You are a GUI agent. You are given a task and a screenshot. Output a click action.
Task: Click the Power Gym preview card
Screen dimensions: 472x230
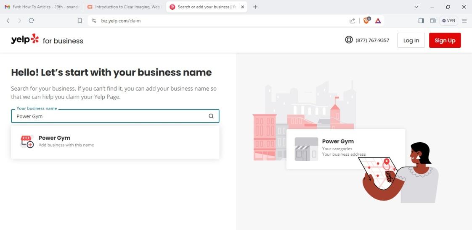point(345,149)
